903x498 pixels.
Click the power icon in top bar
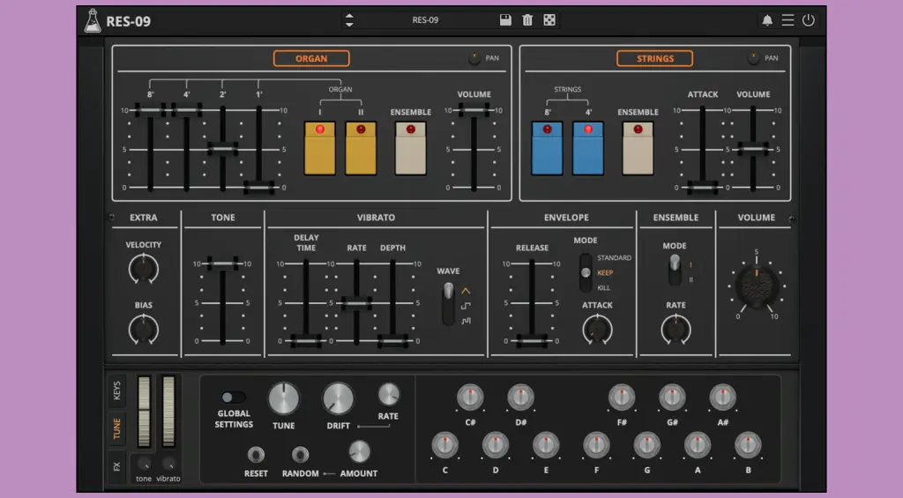[x=809, y=20]
